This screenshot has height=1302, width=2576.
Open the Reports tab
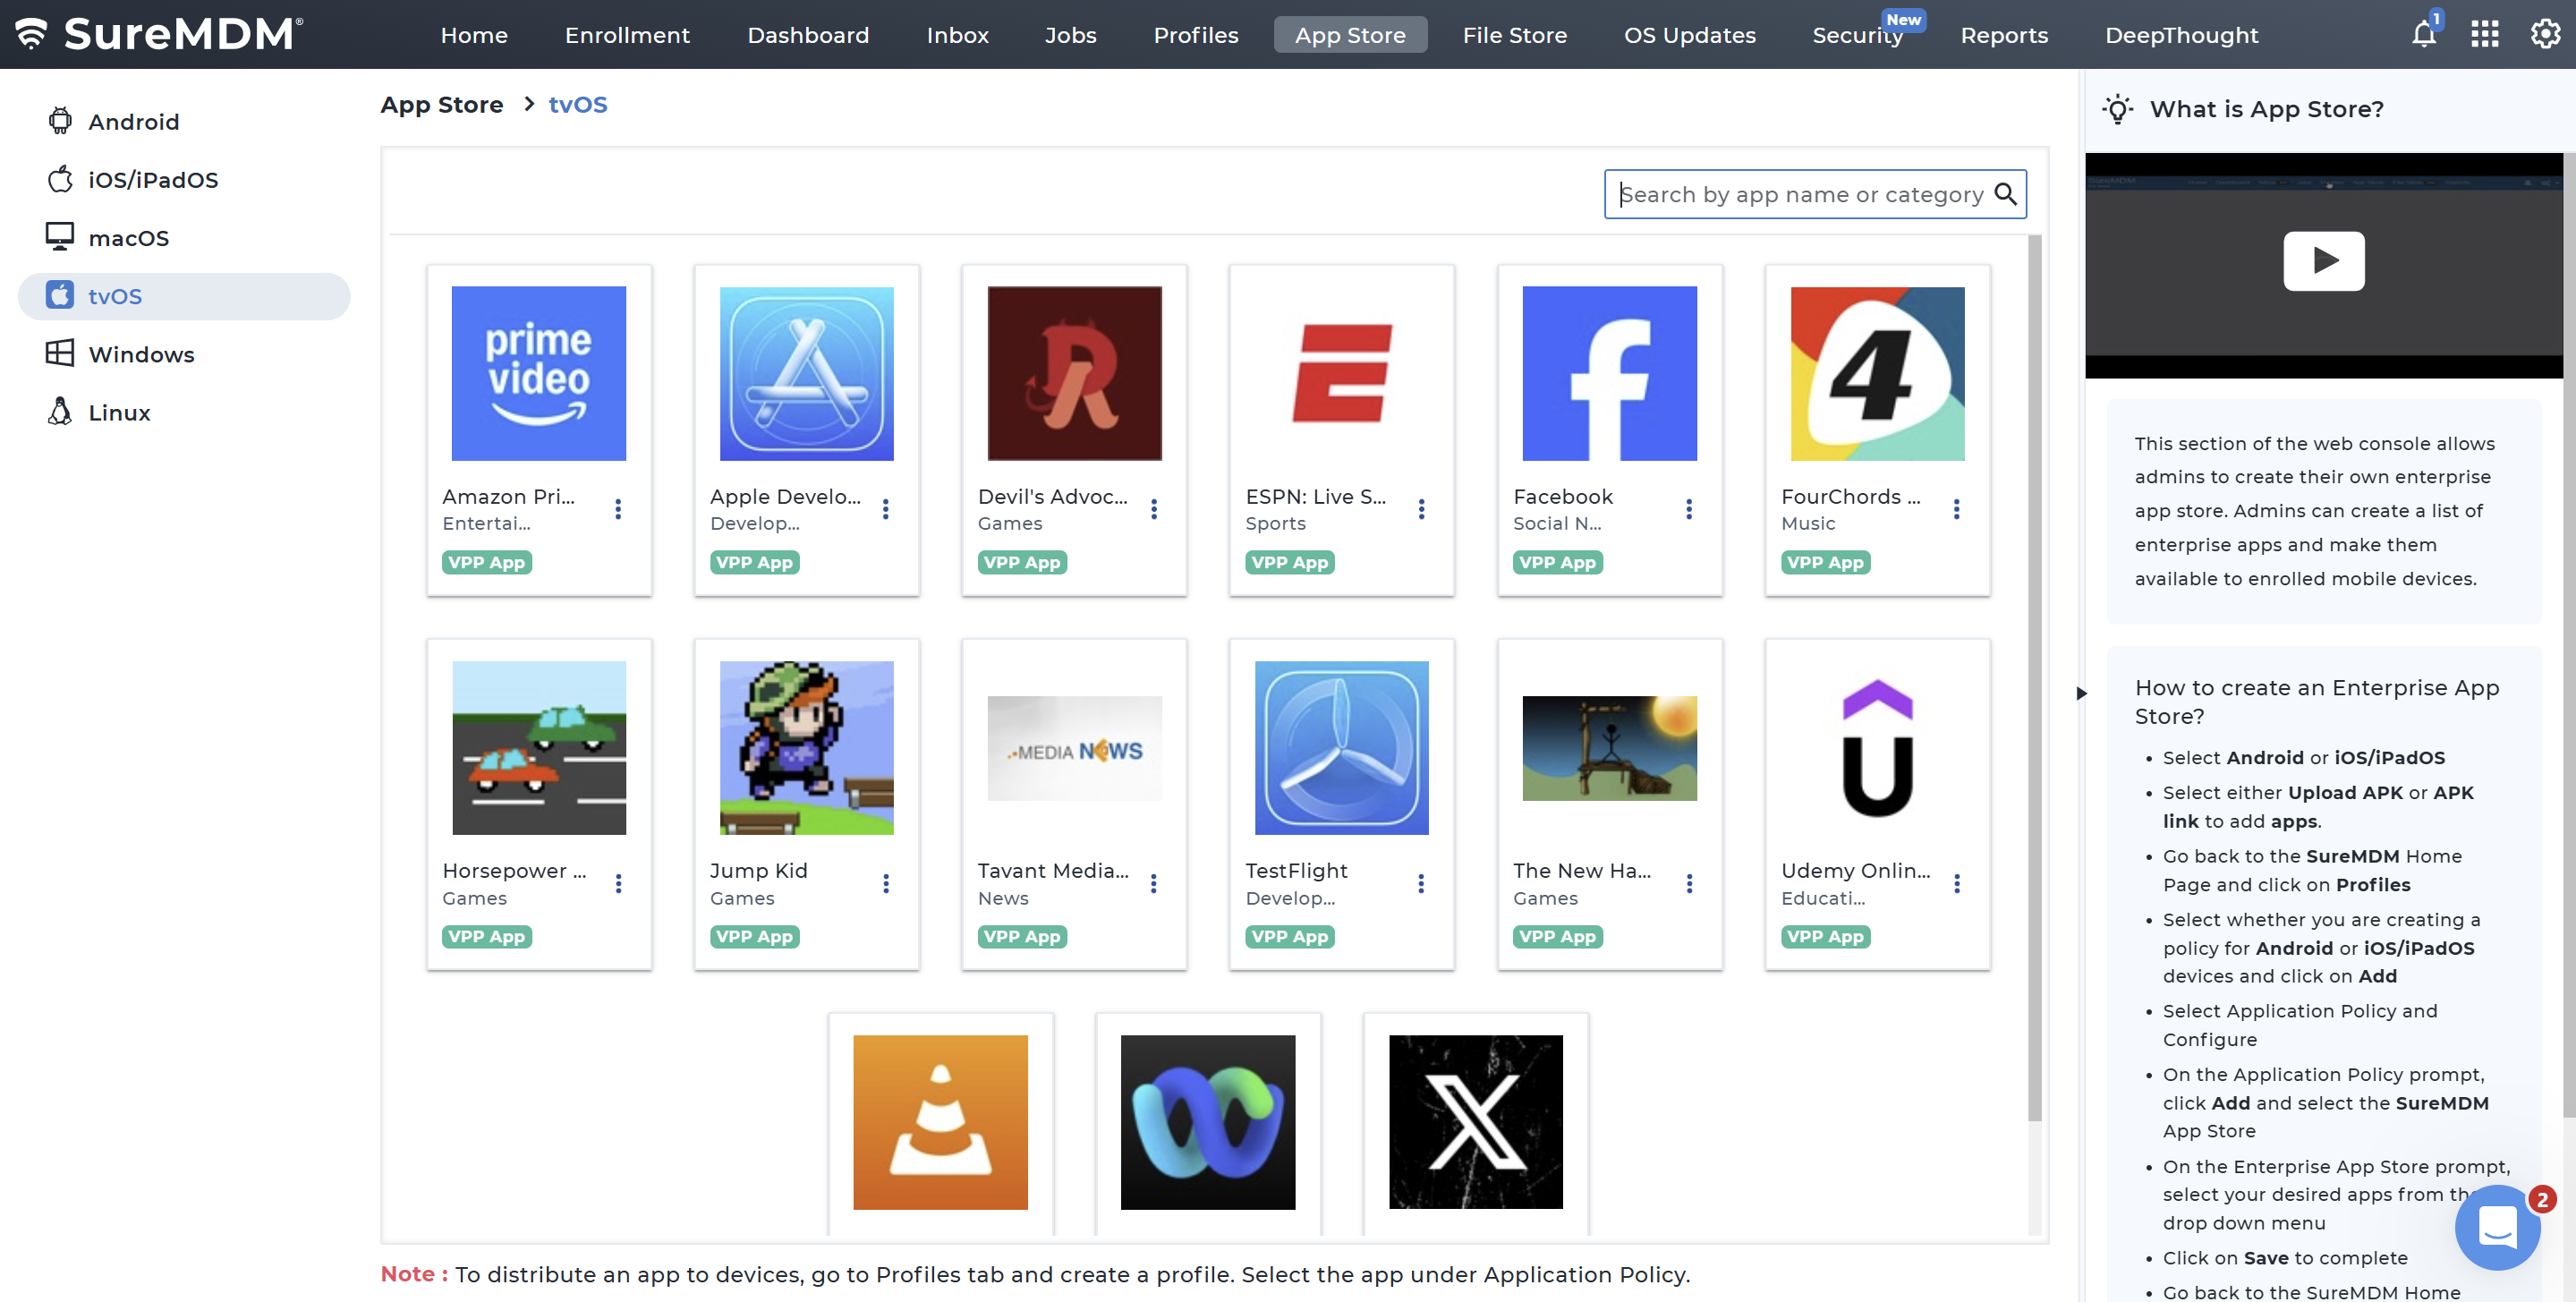click(2003, 35)
